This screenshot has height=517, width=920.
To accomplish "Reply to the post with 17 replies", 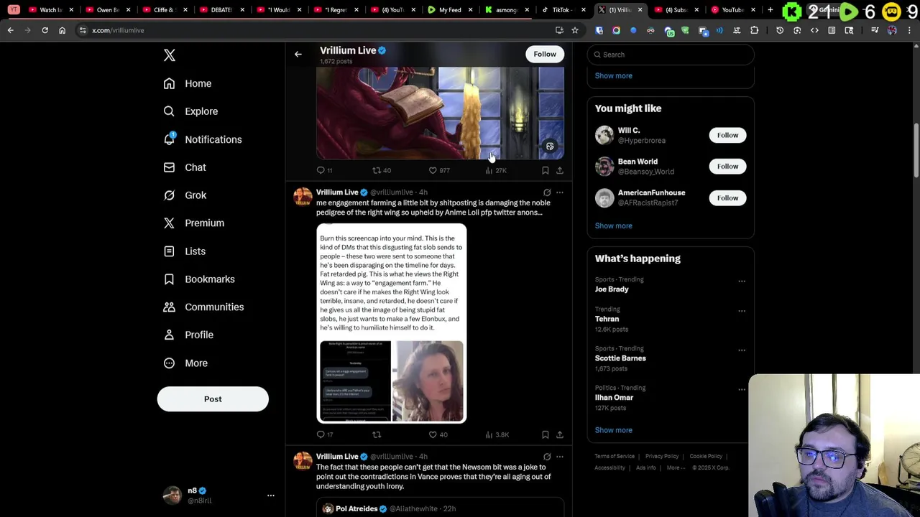I will 324,435.
